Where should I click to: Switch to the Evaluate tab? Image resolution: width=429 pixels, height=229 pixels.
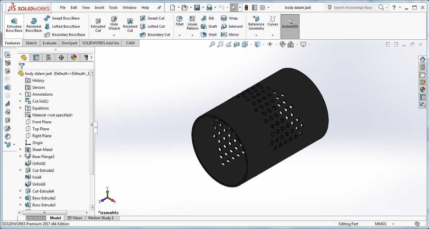(50, 43)
